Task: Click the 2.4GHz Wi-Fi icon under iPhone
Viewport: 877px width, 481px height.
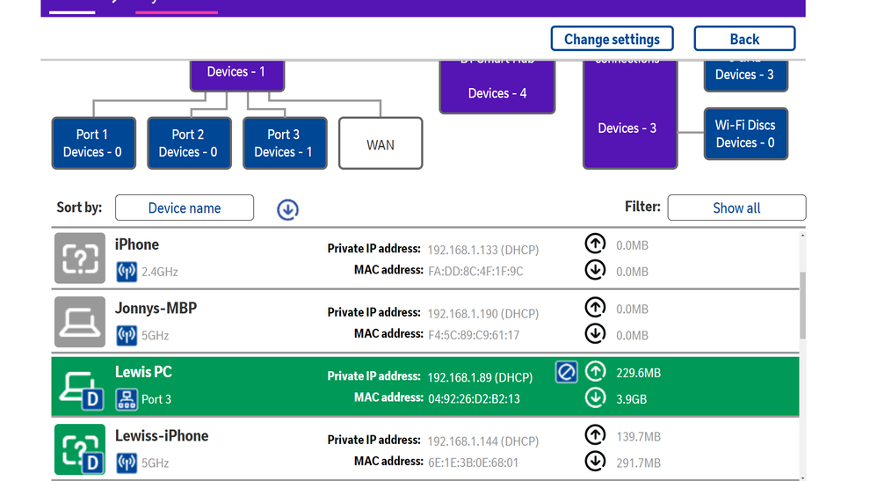Action: 127,272
